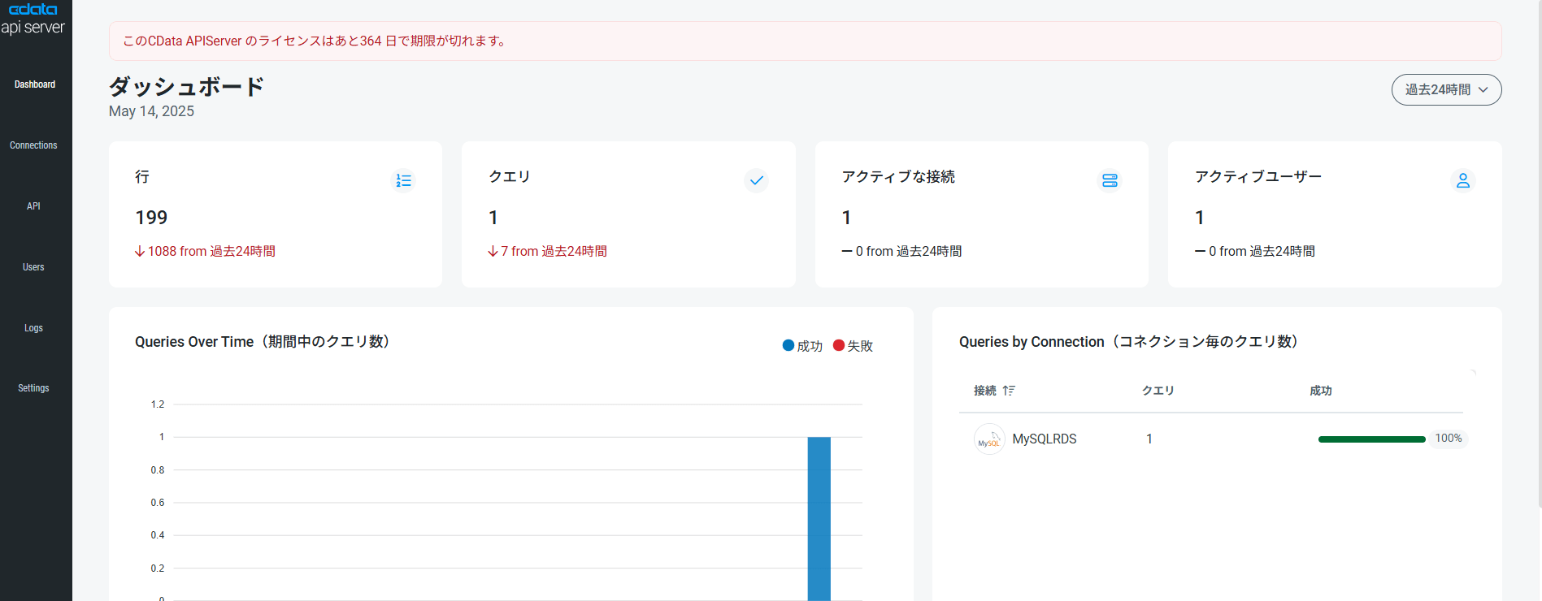Open the Dashboard sidebar item
Image resolution: width=1542 pixels, height=601 pixels.
click(x=35, y=84)
